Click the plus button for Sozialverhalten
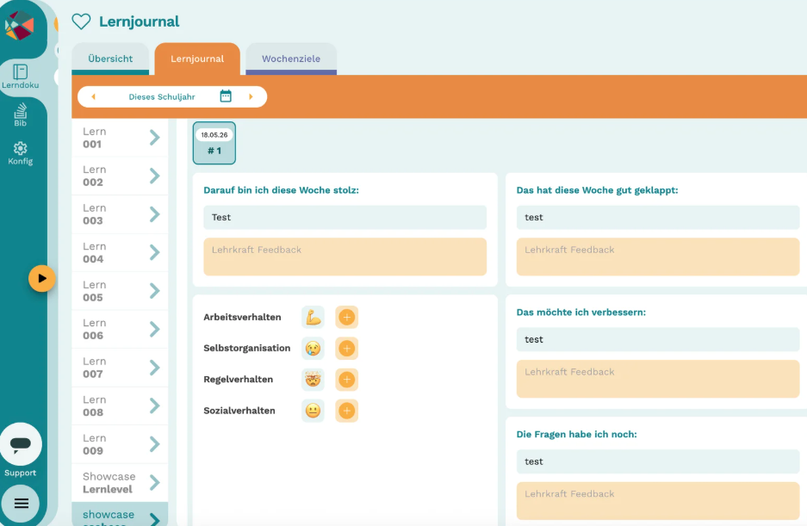 point(347,411)
